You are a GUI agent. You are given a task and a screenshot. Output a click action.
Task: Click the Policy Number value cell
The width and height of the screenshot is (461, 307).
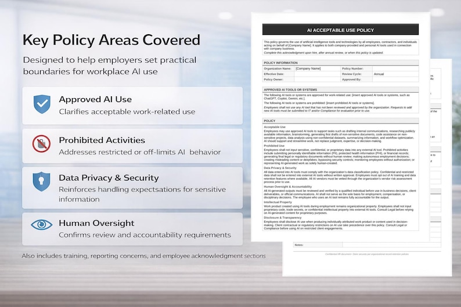(395, 68)
